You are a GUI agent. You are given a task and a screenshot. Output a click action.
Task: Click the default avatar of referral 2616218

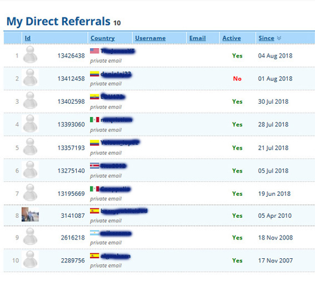click(30, 237)
